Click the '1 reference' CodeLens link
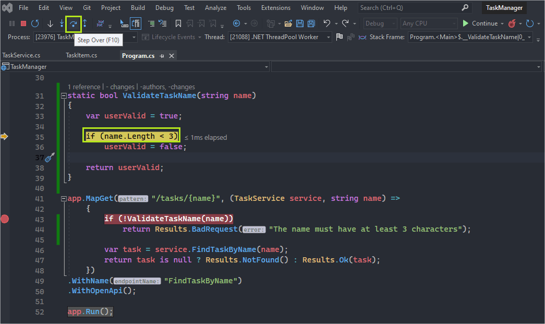Viewport: 545px width, 324px height. [x=84, y=87]
